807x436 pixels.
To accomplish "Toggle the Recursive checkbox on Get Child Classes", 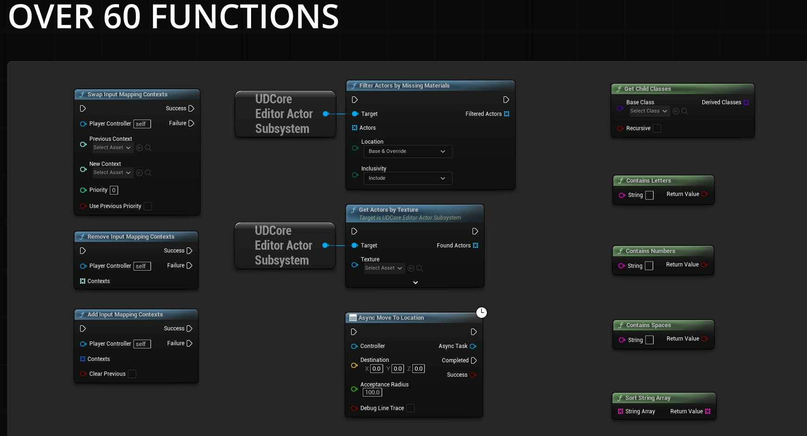I will tap(657, 128).
